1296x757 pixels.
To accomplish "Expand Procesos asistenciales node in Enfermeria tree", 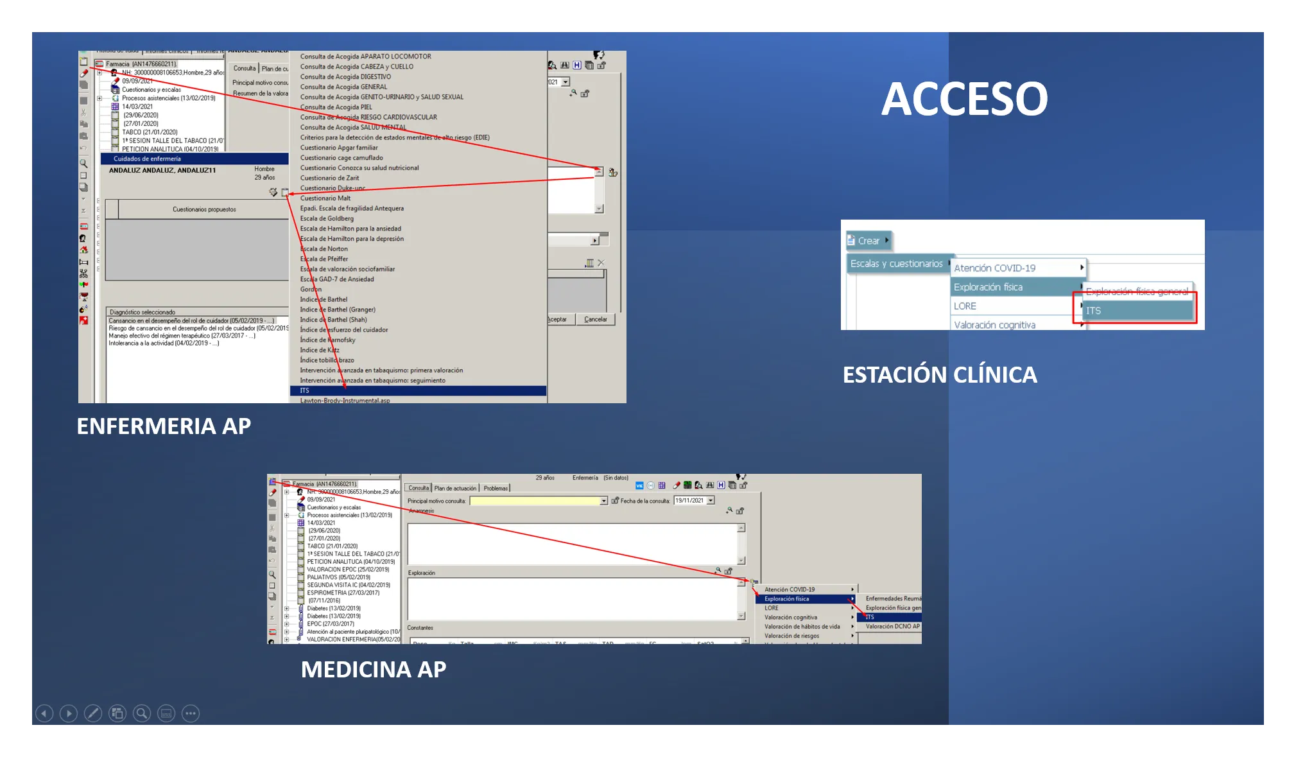I will click(99, 98).
